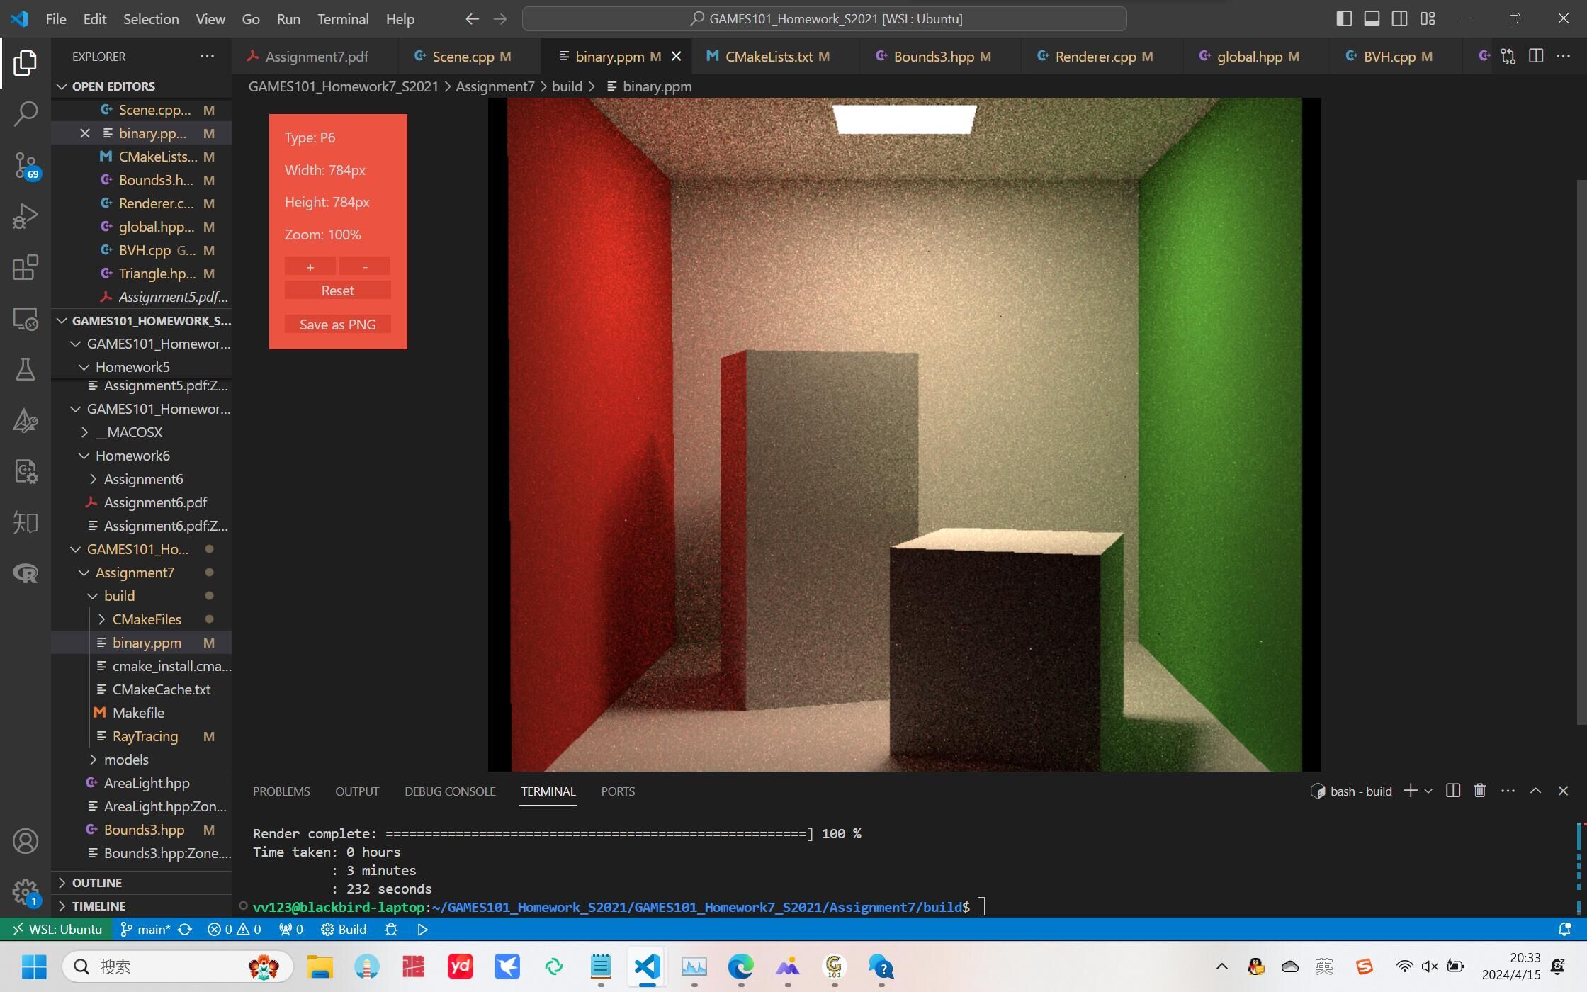Click the Windows taskbar search box
Screen dimensions: 1587x992
(x=177, y=966)
